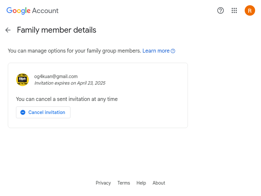Click the Account text next to Google logo
The width and height of the screenshot is (261, 196).
click(45, 11)
